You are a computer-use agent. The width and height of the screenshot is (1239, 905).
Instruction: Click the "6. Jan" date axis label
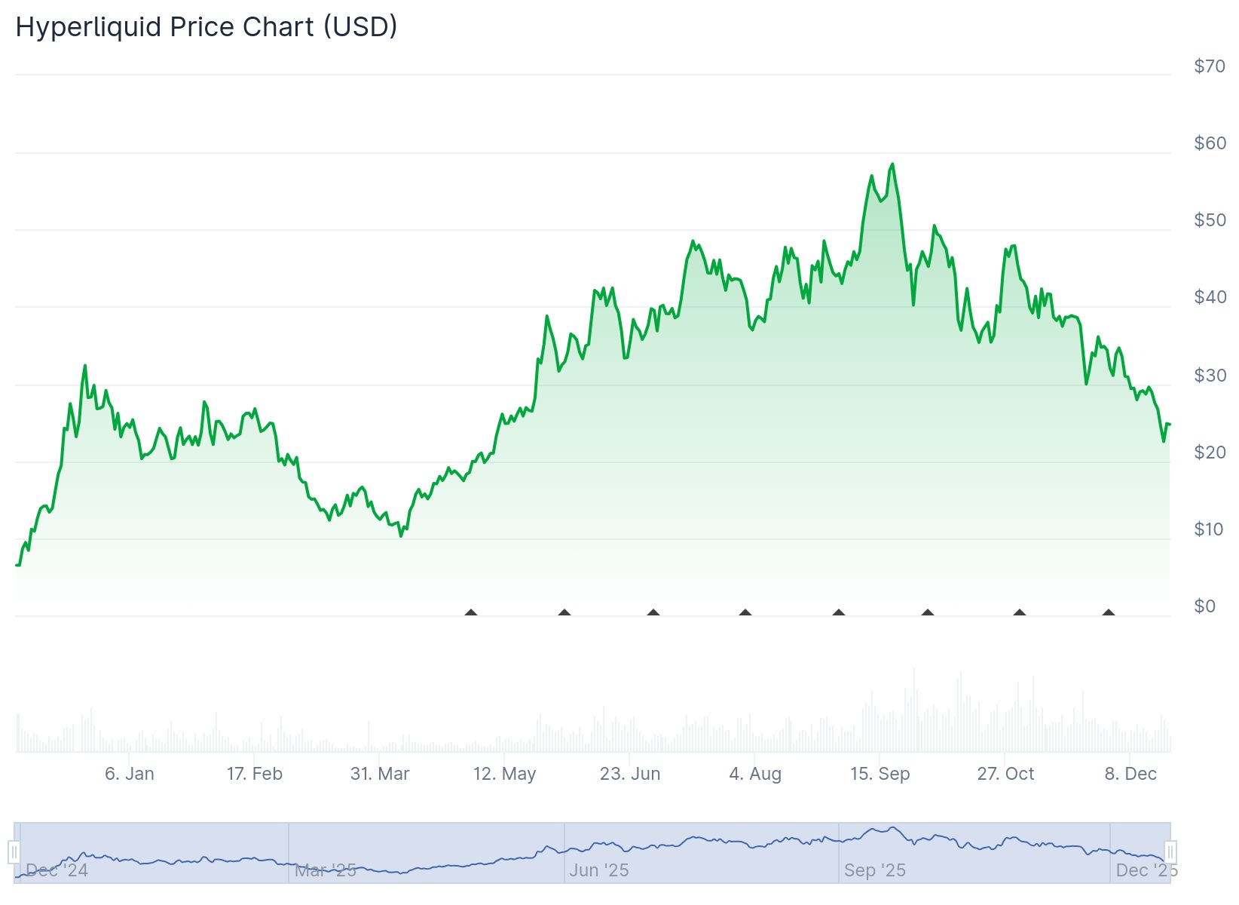click(x=129, y=774)
